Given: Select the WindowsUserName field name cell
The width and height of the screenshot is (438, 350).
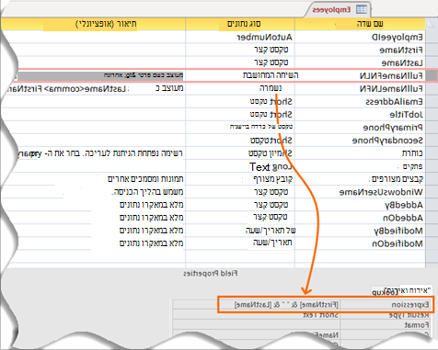Looking at the screenshot, I should [x=360, y=192].
